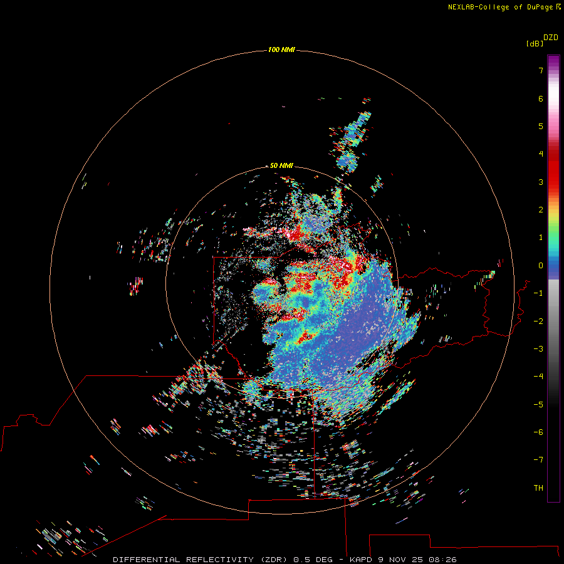This screenshot has height=564, width=564.
Task: Click the 5 value on color scale
Action: [541, 126]
